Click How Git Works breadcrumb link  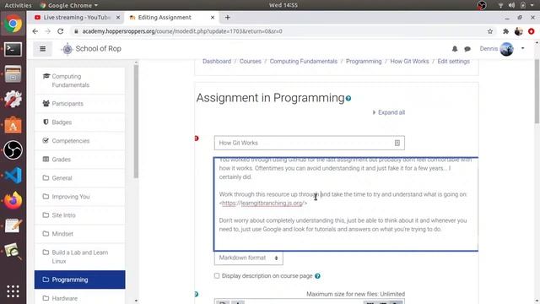[x=409, y=62]
